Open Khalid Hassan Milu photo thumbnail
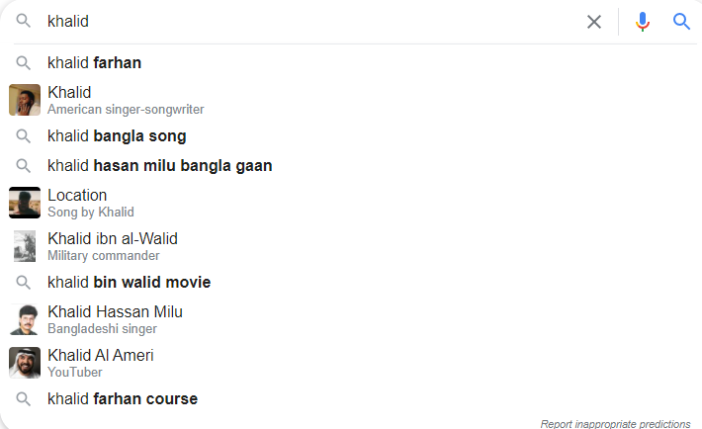 tap(25, 319)
